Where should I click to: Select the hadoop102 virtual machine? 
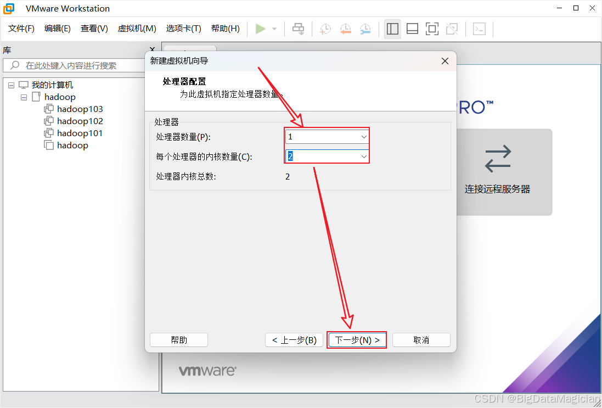point(80,121)
